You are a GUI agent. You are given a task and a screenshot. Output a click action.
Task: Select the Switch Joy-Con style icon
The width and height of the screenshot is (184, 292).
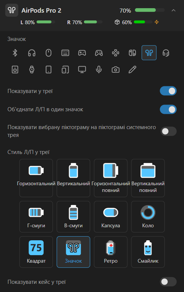pyautogui.click(x=132, y=53)
